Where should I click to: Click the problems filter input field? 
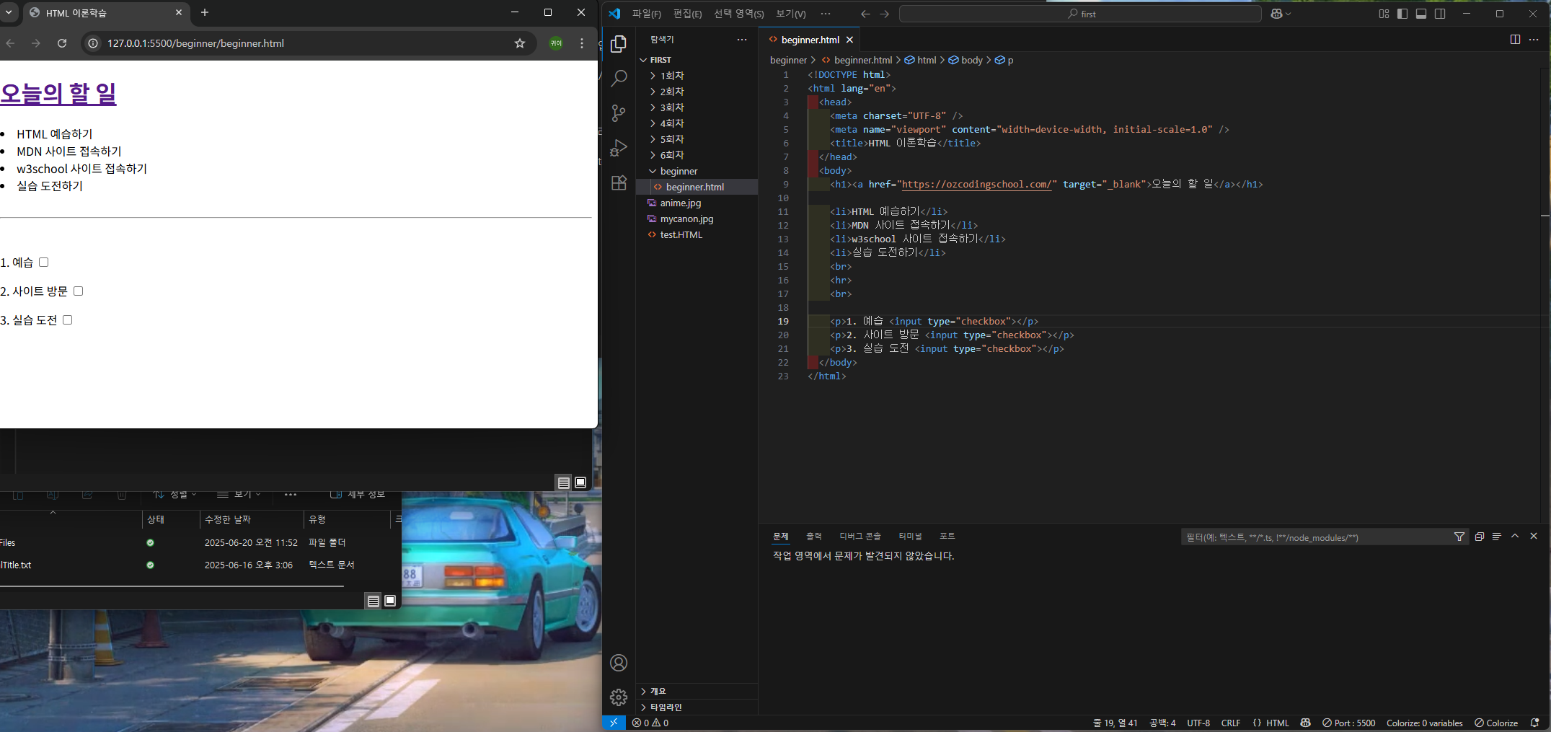point(1314,537)
